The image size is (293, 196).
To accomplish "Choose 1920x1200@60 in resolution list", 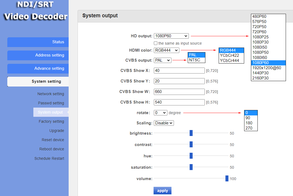I will click(268, 68).
